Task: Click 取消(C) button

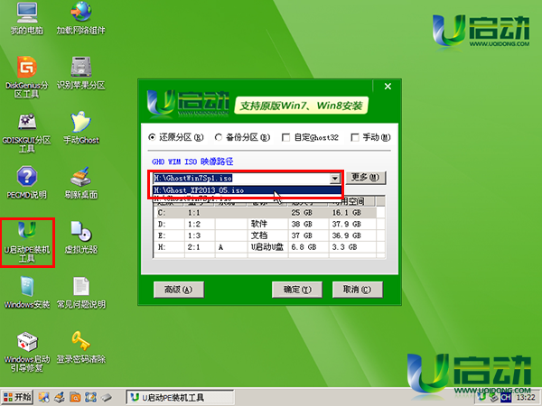Action: point(358,290)
